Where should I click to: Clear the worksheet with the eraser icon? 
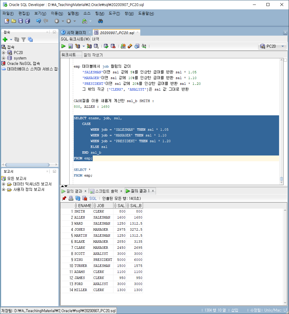[x=130, y=46]
